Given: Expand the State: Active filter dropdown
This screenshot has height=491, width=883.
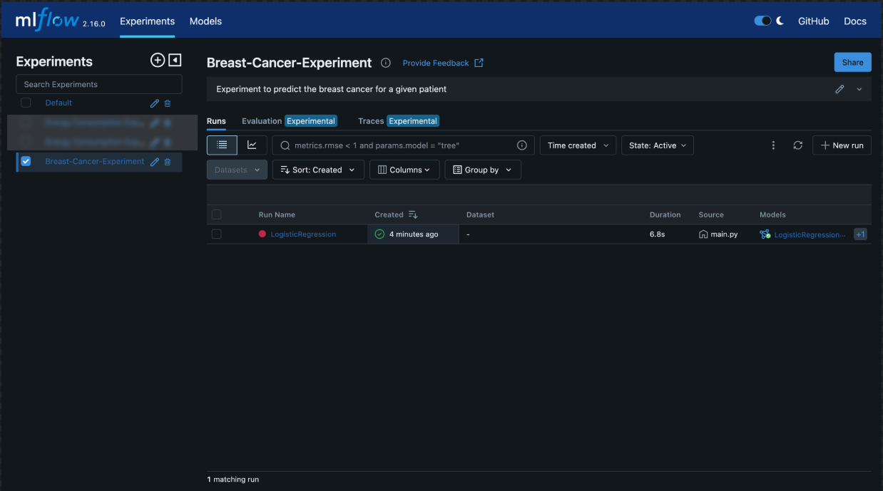Looking at the screenshot, I should pos(657,145).
